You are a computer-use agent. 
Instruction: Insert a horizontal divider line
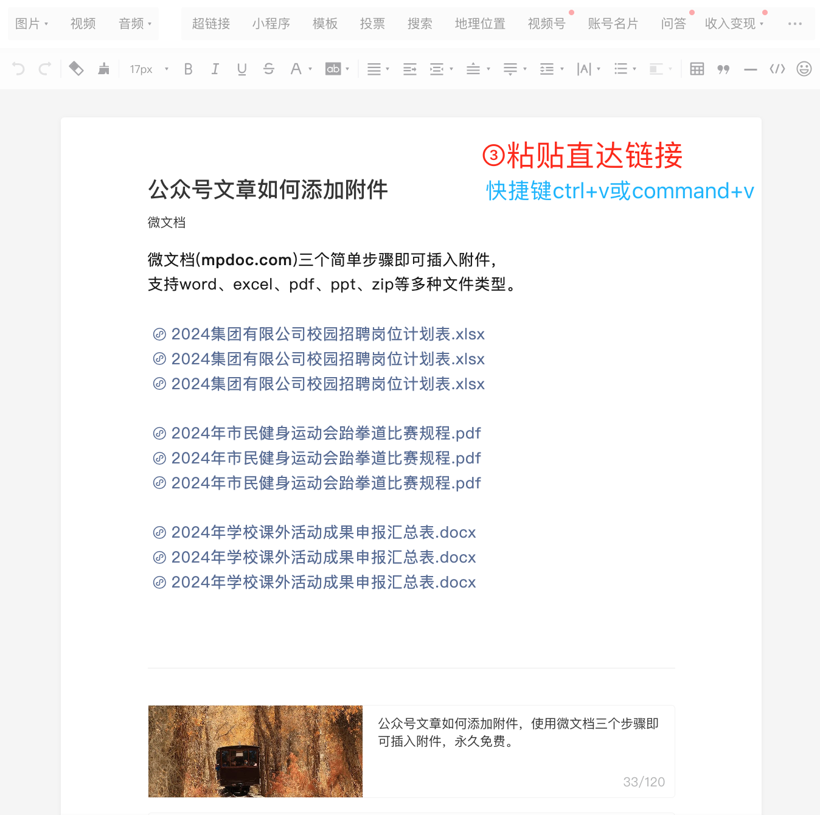(x=751, y=69)
